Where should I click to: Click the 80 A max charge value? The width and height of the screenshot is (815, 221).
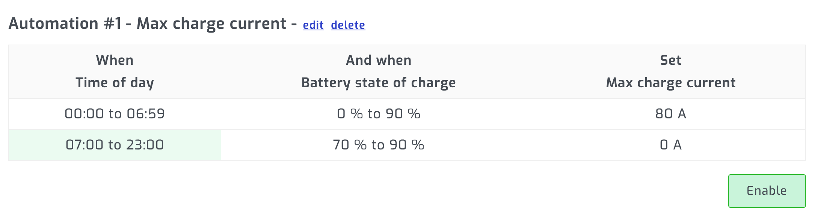(x=671, y=114)
